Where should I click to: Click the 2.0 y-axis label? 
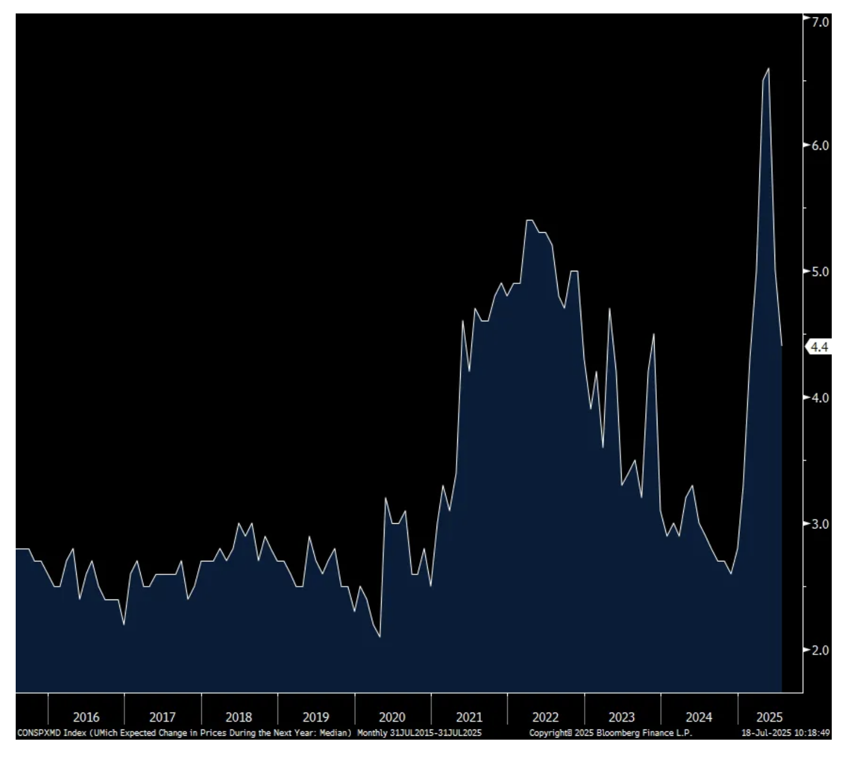click(x=819, y=650)
